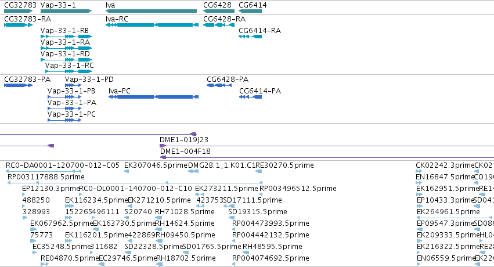This screenshot has width=494, height=267.
Task: Select RP003496512.5prime EST
Action: pyautogui.click(x=261, y=194)
